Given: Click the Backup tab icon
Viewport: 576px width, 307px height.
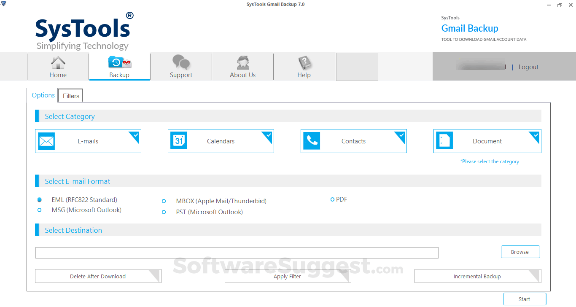Looking at the screenshot, I should (x=119, y=62).
